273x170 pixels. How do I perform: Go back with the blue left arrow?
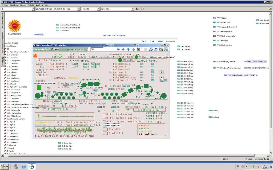point(118,49)
